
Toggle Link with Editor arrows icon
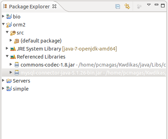coord(127,6)
